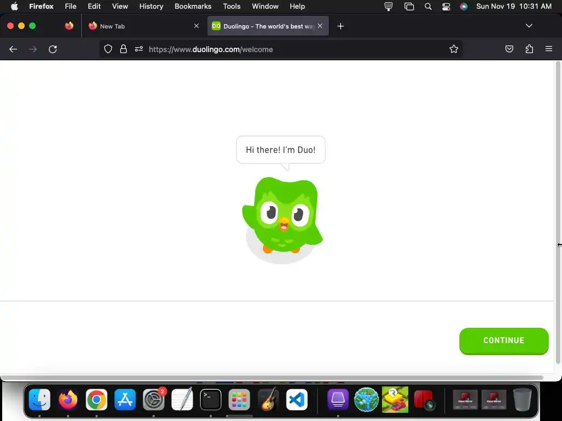Bookmark this page with the star
Viewport: 562px width, 421px height.
(454, 49)
